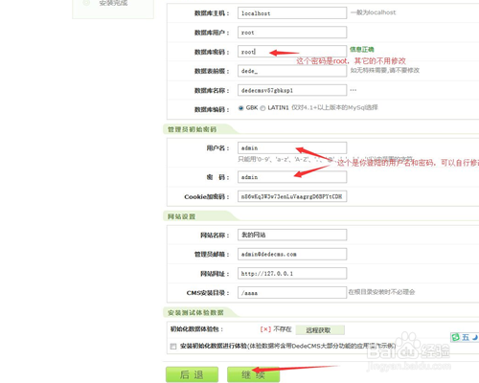Click the green 信息正确 status text
Screen dimensions: 479x383
(x=361, y=49)
